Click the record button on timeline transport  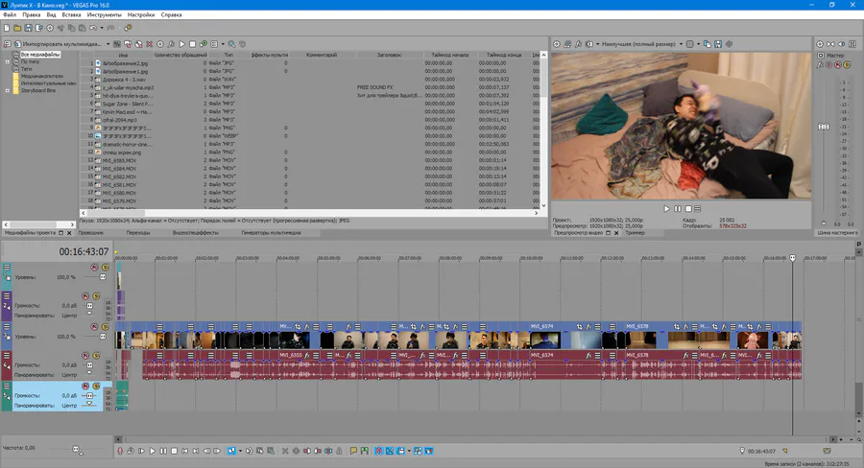click(x=120, y=451)
